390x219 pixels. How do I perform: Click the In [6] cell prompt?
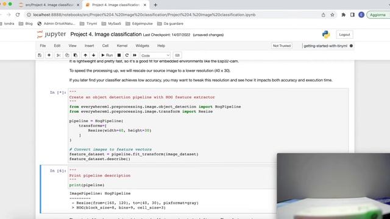(58, 170)
